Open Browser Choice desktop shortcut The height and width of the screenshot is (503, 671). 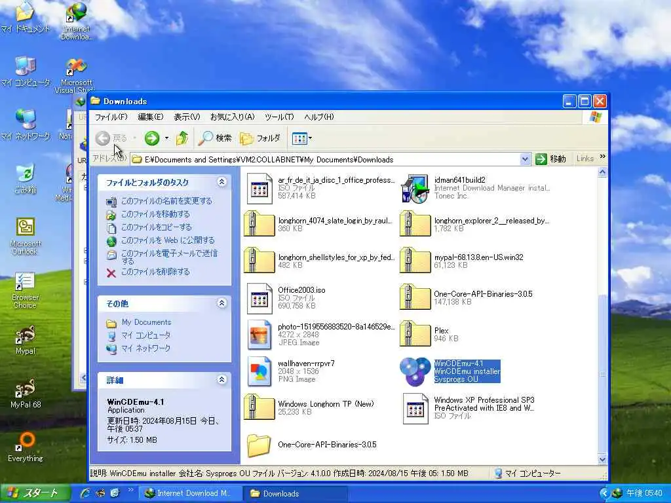click(25, 290)
